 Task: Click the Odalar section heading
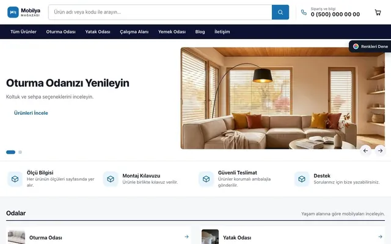[16, 213]
